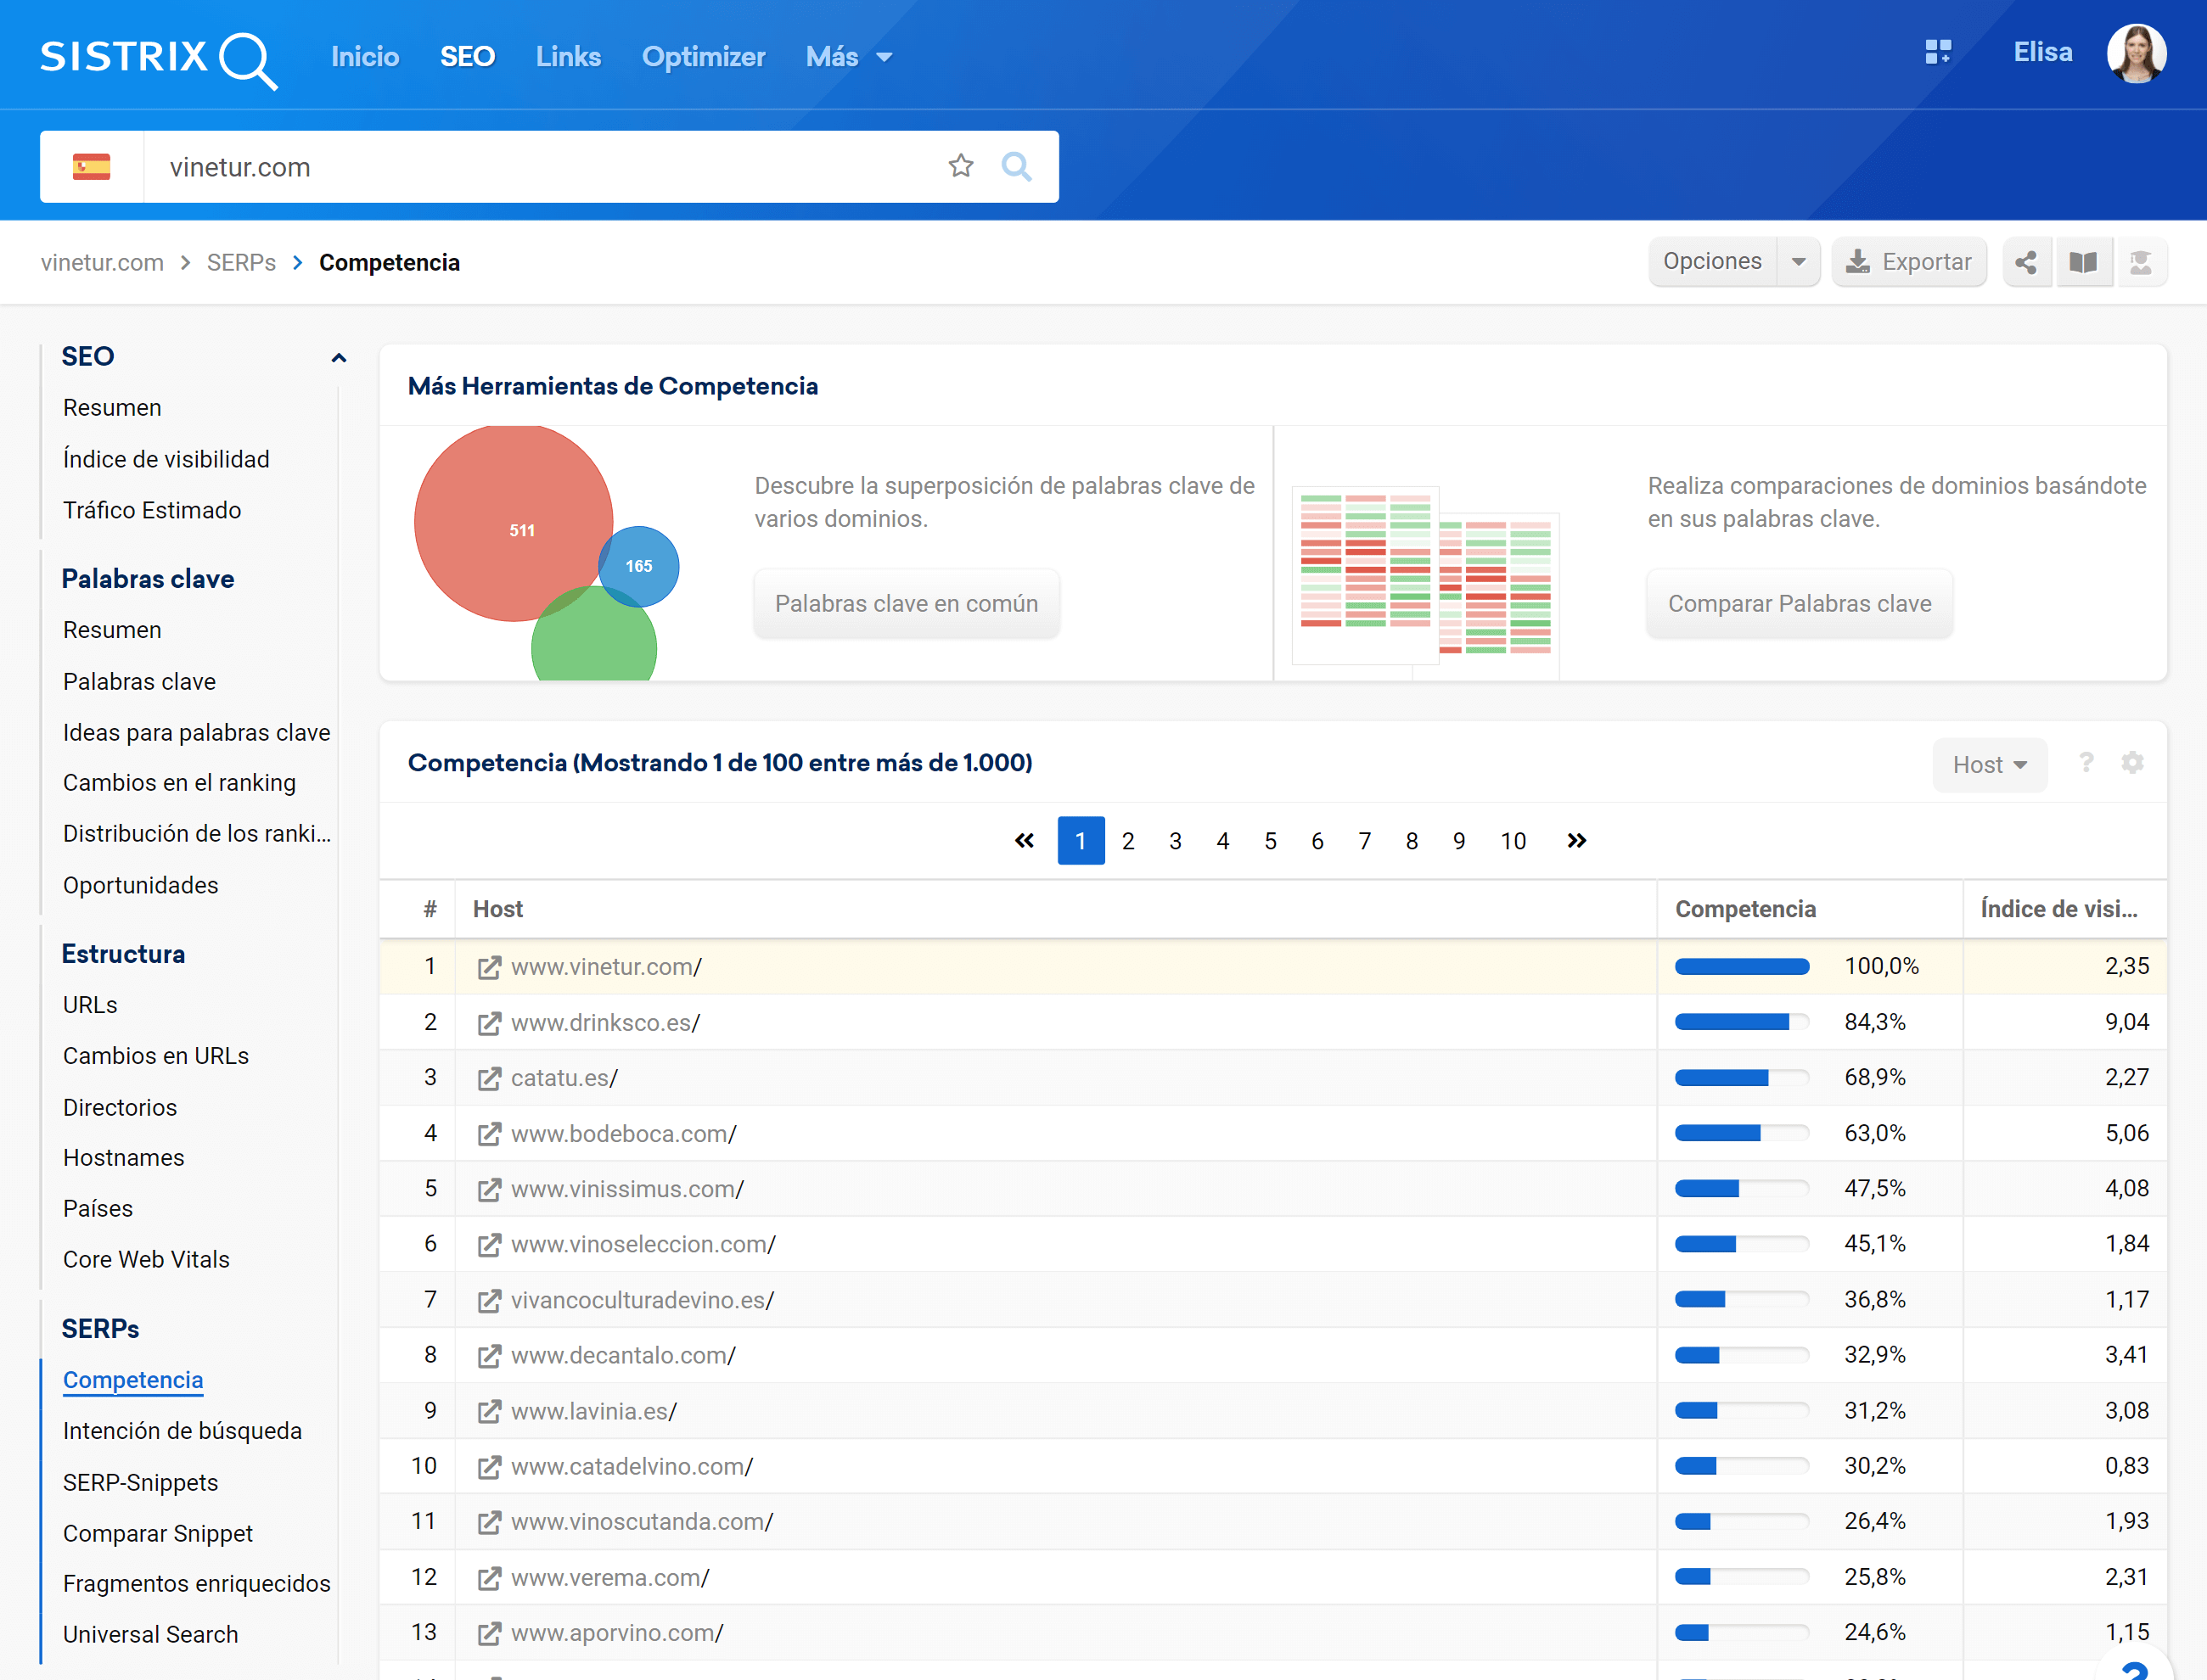Click the star favorite icon in search bar
Image resolution: width=2207 pixels, height=1680 pixels.
(x=960, y=166)
